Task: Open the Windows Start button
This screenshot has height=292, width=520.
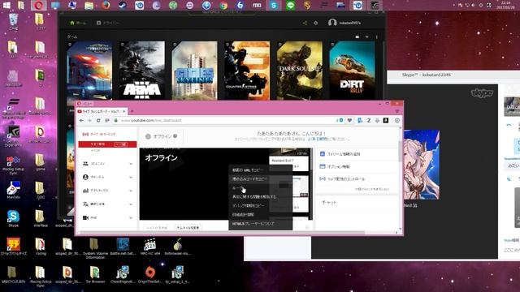Action: coord(6,5)
